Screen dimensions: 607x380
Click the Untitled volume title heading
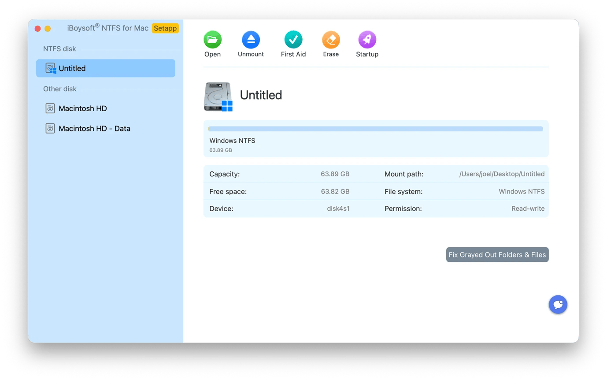(261, 95)
